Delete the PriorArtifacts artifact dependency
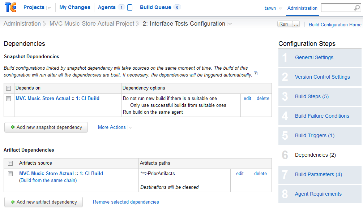The height and width of the screenshot is (209, 363). (260, 174)
